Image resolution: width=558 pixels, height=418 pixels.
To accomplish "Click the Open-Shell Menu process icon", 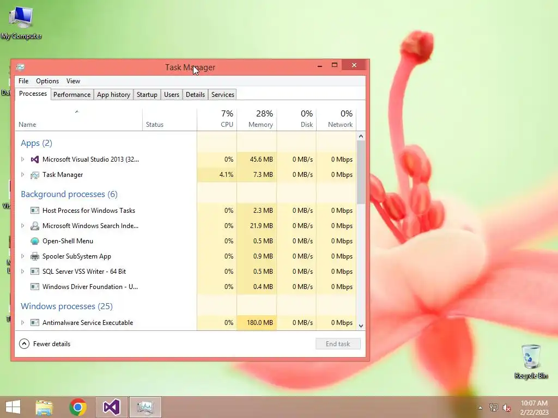I will (x=34, y=241).
